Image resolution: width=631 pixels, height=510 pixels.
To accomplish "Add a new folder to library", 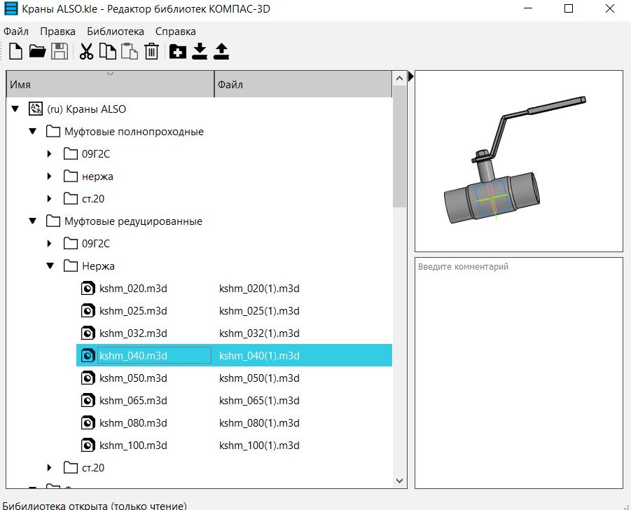I will point(177,52).
